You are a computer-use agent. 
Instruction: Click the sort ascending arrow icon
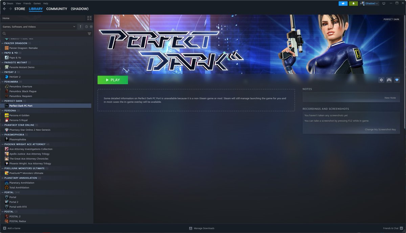[x=81, y=27]
